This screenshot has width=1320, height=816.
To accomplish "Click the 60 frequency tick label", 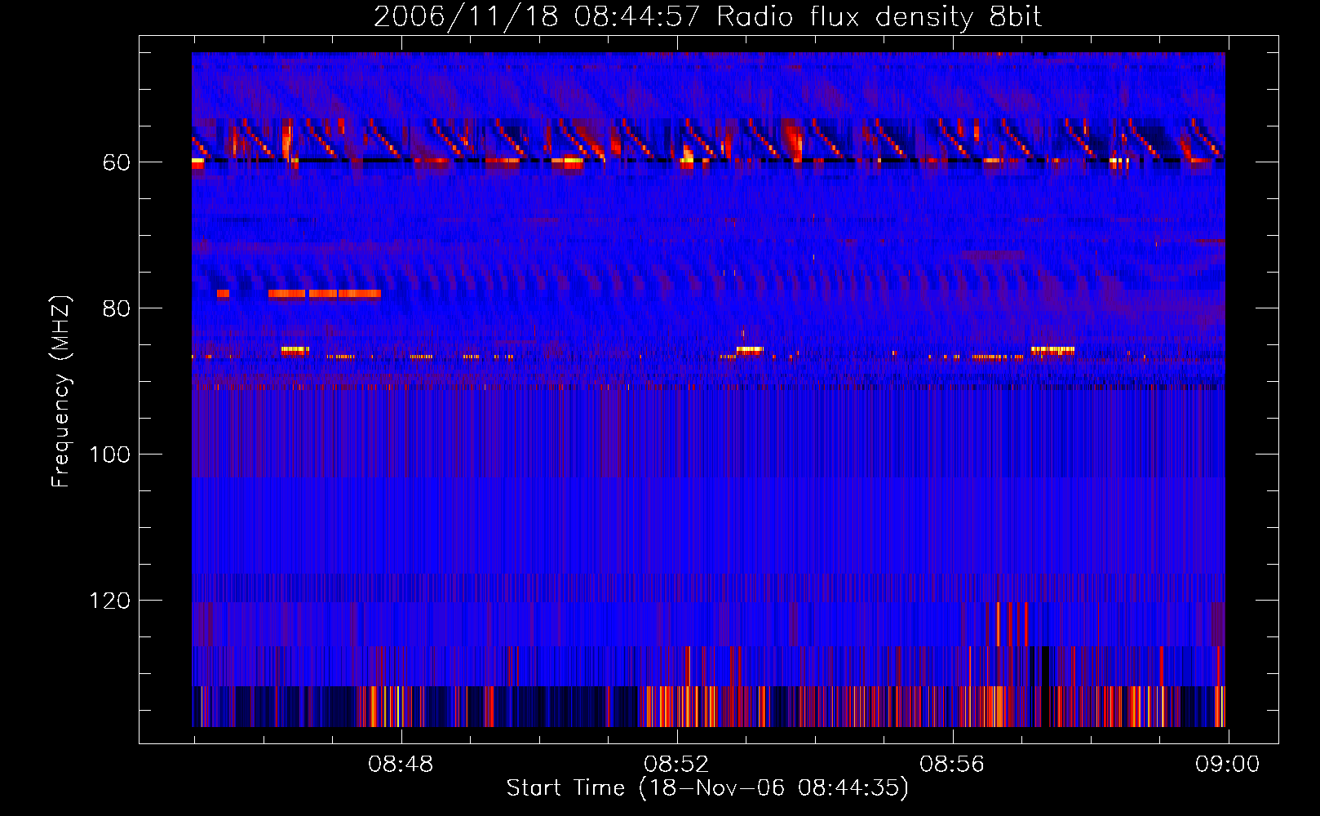I will pyautogui.click(x=116, y=162).
